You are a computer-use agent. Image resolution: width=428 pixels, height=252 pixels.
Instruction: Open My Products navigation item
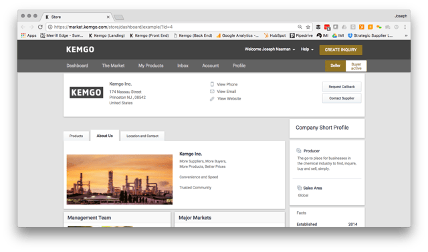[x=150, y=66]
